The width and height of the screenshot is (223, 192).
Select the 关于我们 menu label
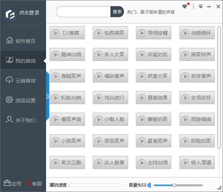pyautogui.click(x=25, y=120)
